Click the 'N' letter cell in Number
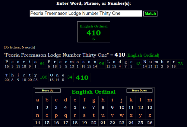Image resolution: width=187 pixels, height=127 pixels. [145, 62]
